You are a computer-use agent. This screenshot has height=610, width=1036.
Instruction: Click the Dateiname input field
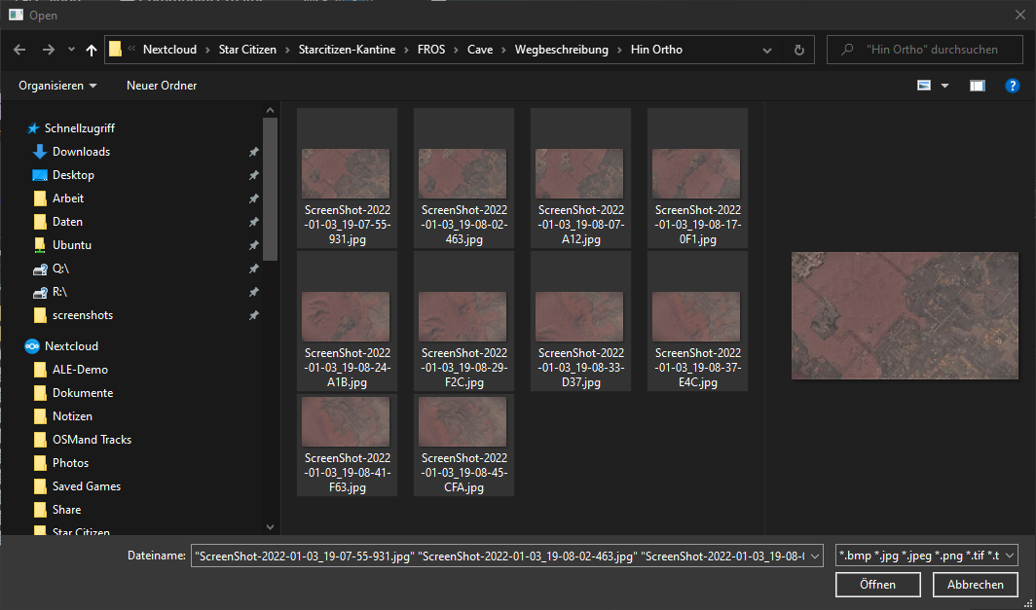click(x=506, y=556)
